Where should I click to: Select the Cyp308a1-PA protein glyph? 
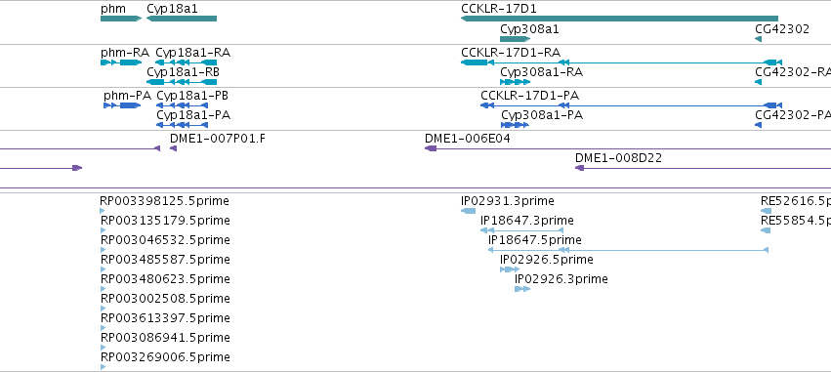tap(515, 125)
